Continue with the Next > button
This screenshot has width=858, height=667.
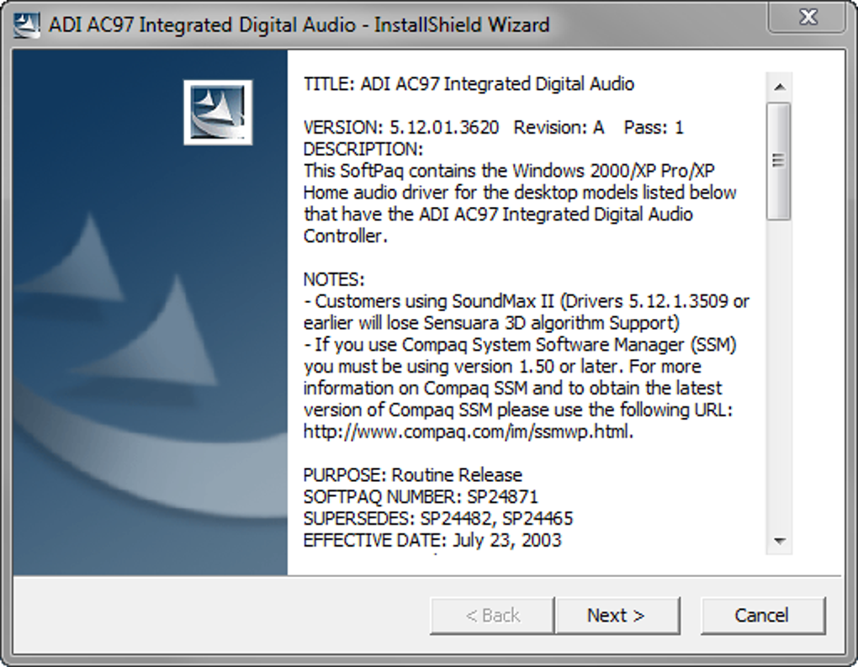[617, 616]
